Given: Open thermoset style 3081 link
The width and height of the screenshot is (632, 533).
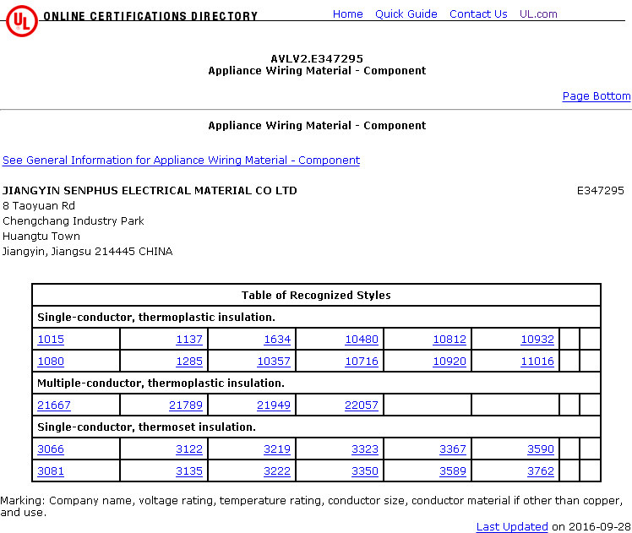Looking at the screenshot, I should tap(51, 471).
